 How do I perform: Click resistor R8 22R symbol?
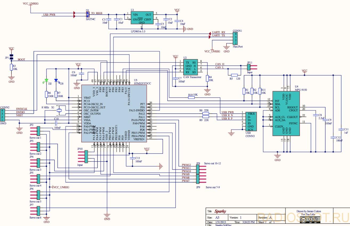pyautogui.click(x=206, y=113)
